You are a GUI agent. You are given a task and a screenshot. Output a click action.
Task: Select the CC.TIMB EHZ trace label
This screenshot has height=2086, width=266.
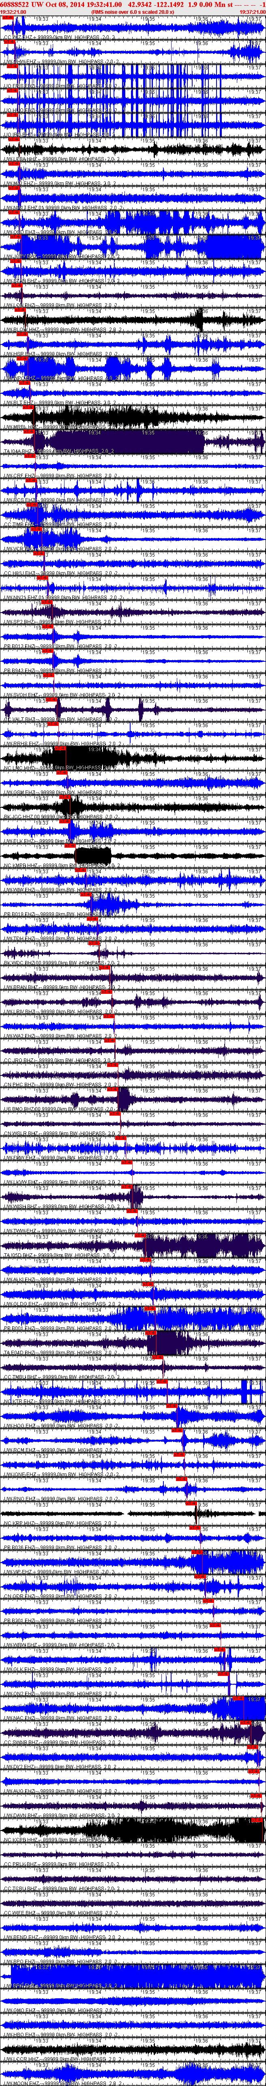pyautogui.click(x=61, y=525)
